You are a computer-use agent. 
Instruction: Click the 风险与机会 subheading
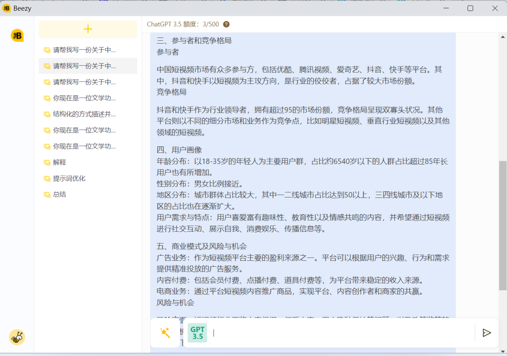176,303
